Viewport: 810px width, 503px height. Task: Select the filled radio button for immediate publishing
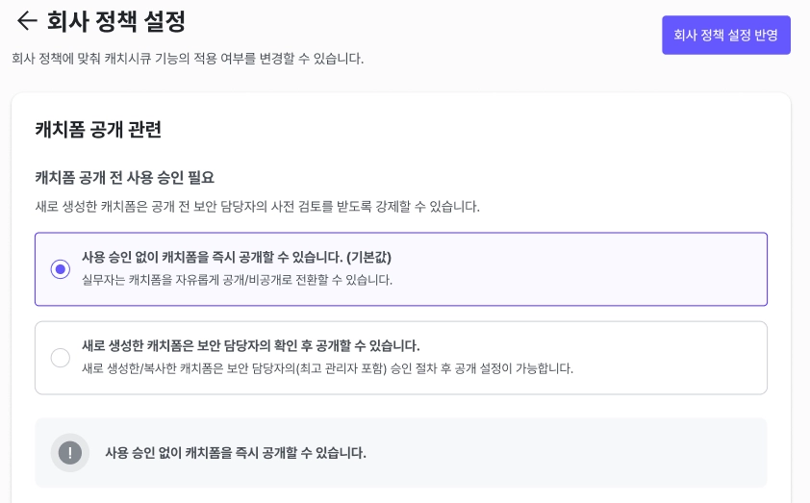click(x=61, y=269)
